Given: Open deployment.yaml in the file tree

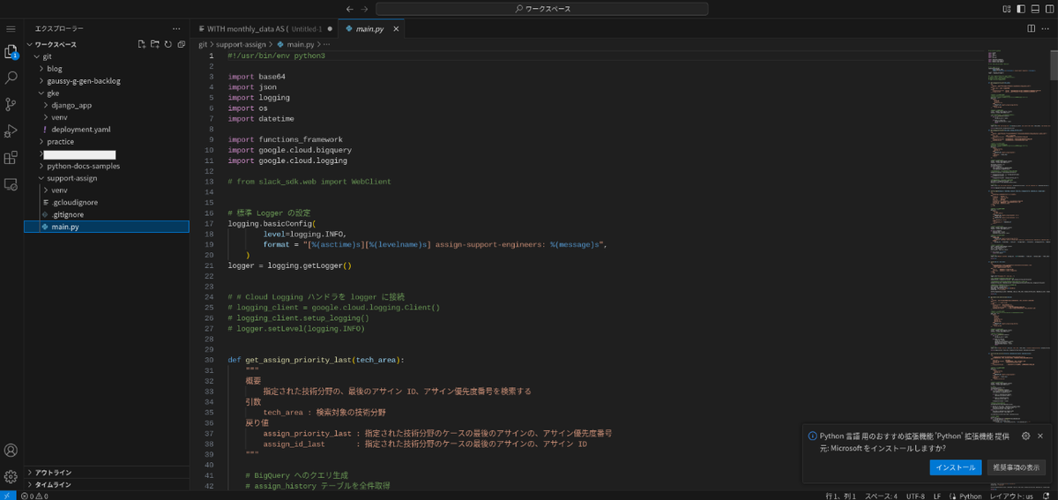Looking at the screenshot, I should point(106,129).
